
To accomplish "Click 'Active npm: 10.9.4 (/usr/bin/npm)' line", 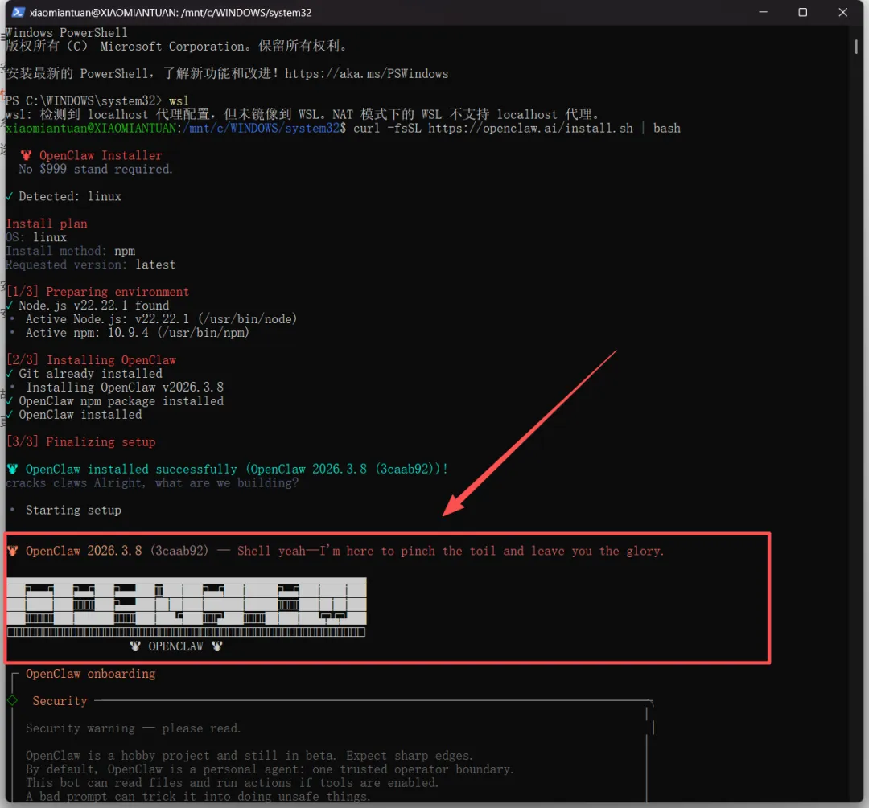I will (137, 333).
